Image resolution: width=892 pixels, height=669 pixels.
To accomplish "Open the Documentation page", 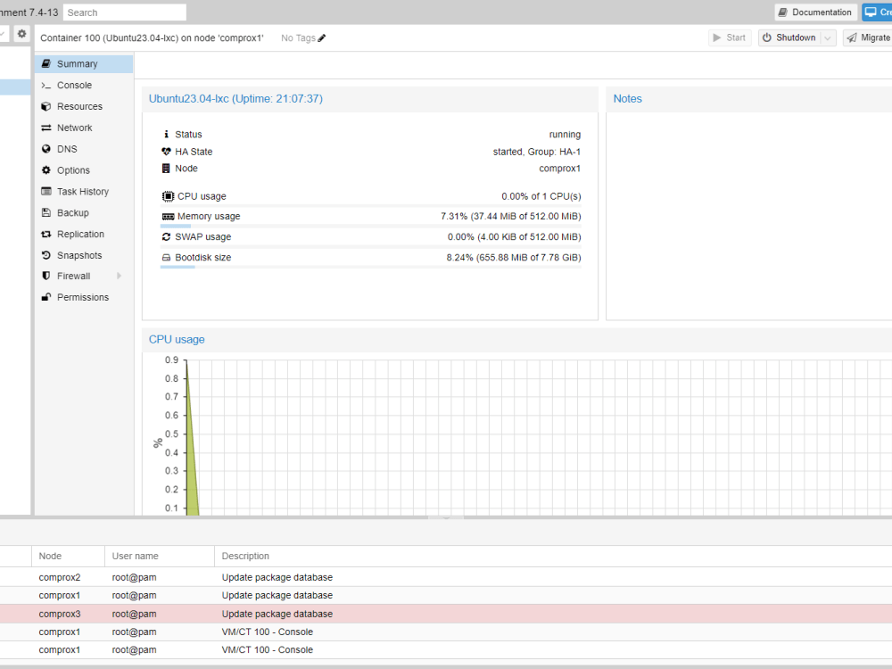I will pos(814,12).
